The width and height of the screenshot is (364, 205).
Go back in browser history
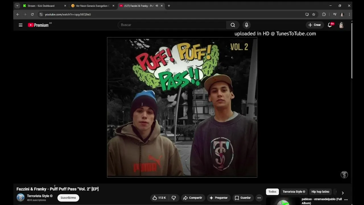tap(18, 14)
